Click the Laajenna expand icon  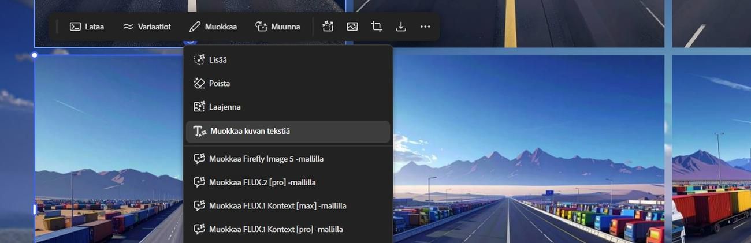pos(199,107)
